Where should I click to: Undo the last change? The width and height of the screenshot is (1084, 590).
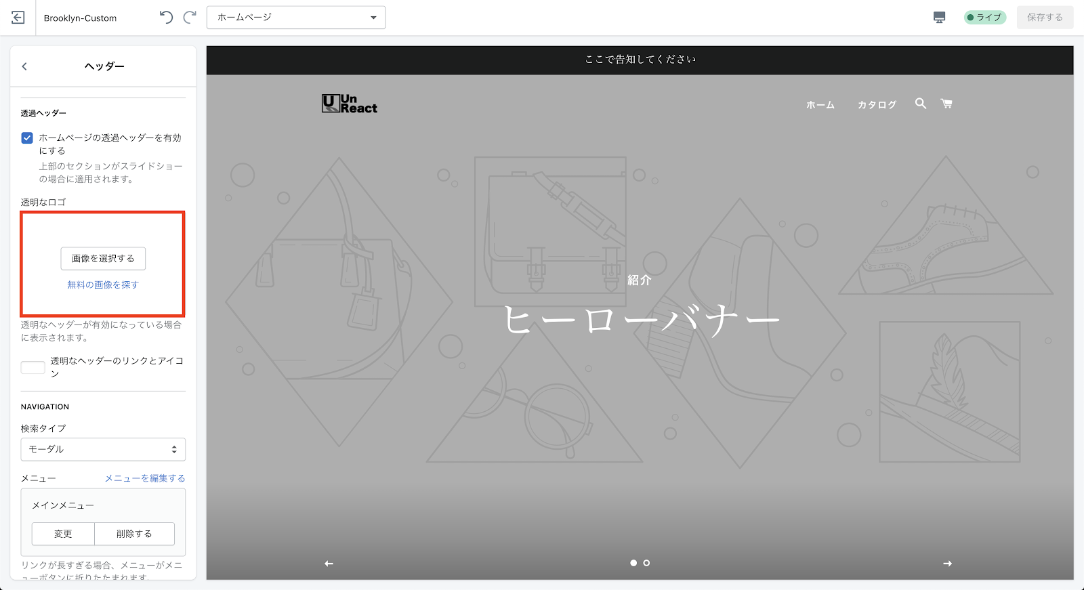(x=166, y=18)
